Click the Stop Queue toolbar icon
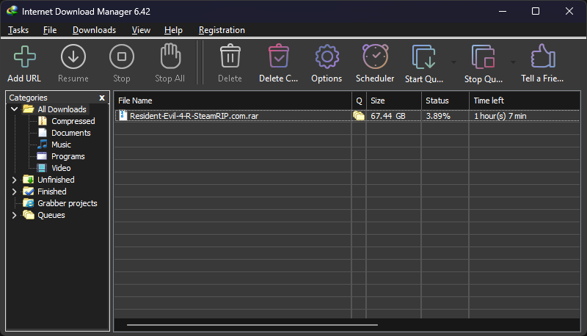587x336 pixels. click(x=484, y=56)
